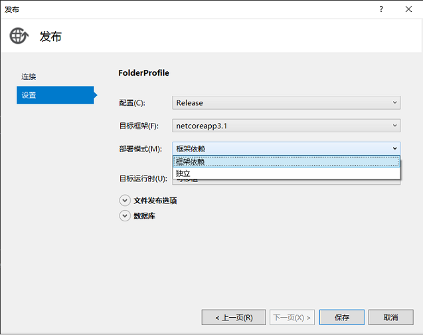
Task: Open the 配置 Release dropdown
Action: (286, 102)
